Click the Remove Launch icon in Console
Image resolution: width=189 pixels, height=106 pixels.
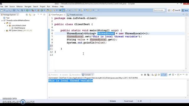tap(145, 75)
